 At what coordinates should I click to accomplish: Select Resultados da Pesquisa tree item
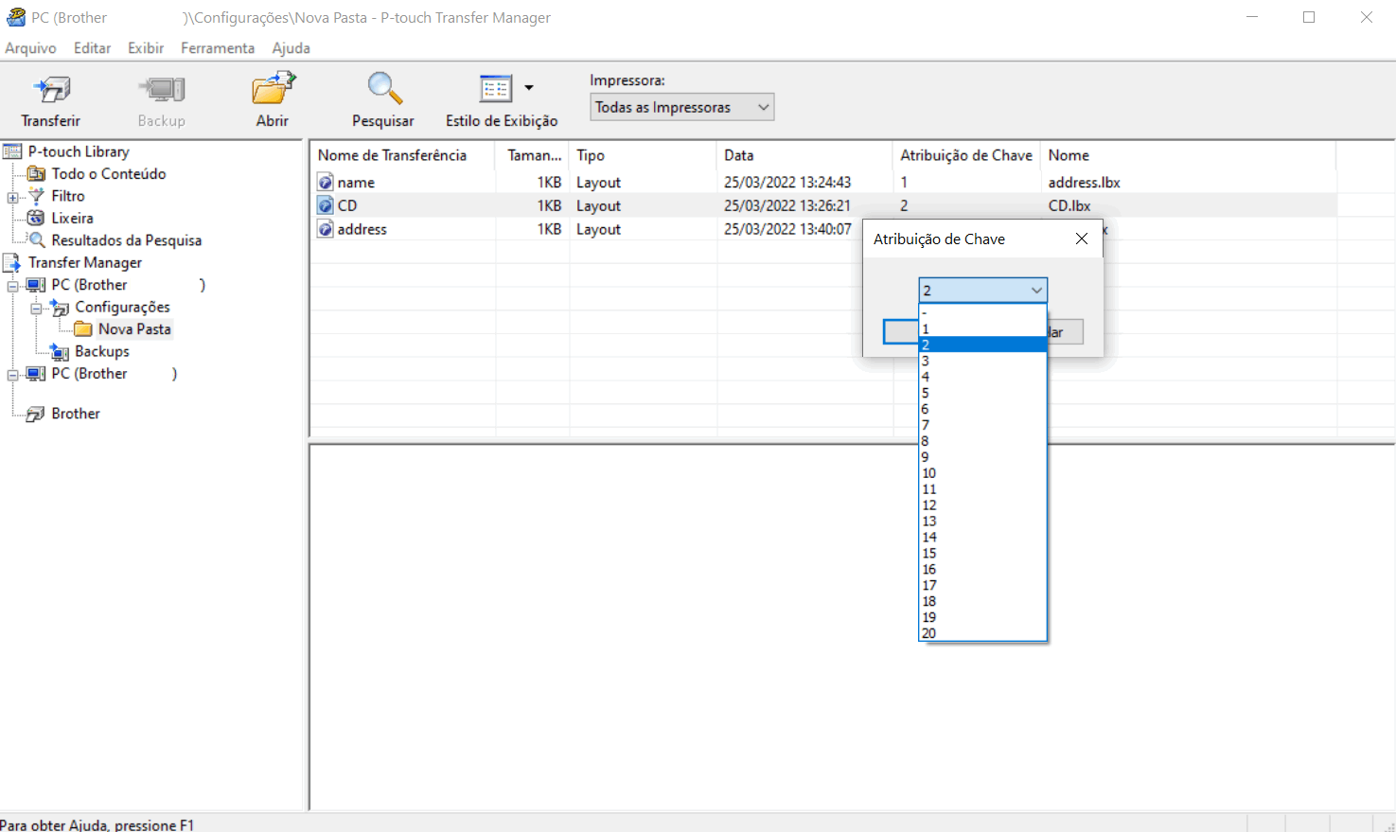[x=126, y=240]
